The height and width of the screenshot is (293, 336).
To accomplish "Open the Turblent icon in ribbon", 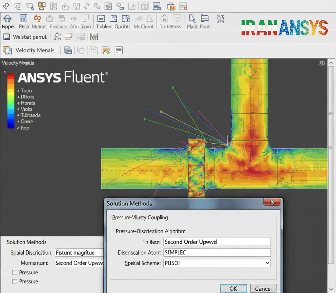I will (101, 19).
